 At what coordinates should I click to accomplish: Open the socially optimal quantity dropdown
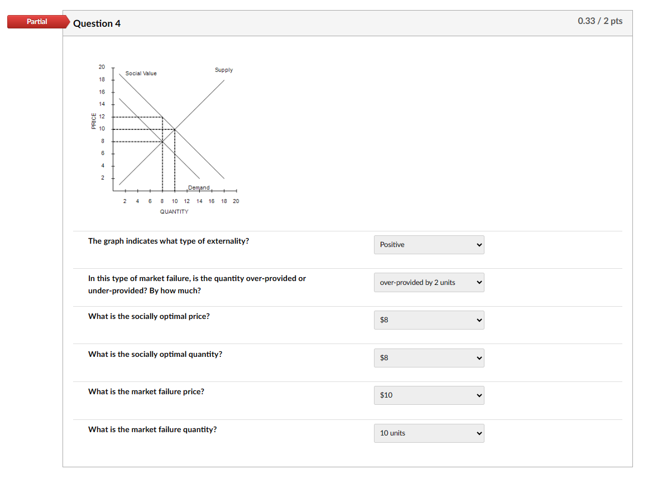point(428,358)
